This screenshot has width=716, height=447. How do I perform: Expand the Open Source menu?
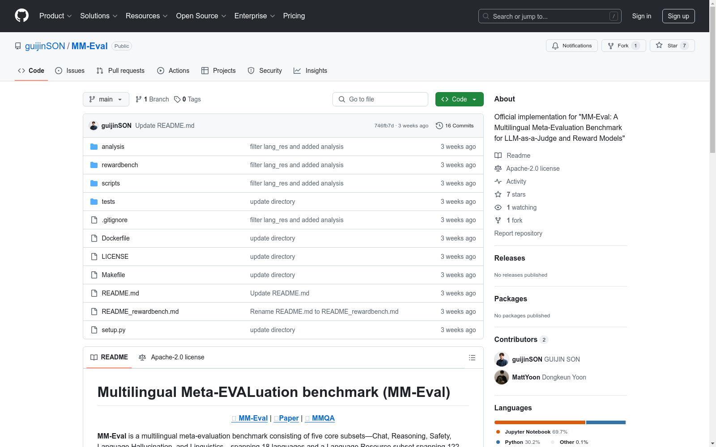pyautogui.click(x=201, y=16)
